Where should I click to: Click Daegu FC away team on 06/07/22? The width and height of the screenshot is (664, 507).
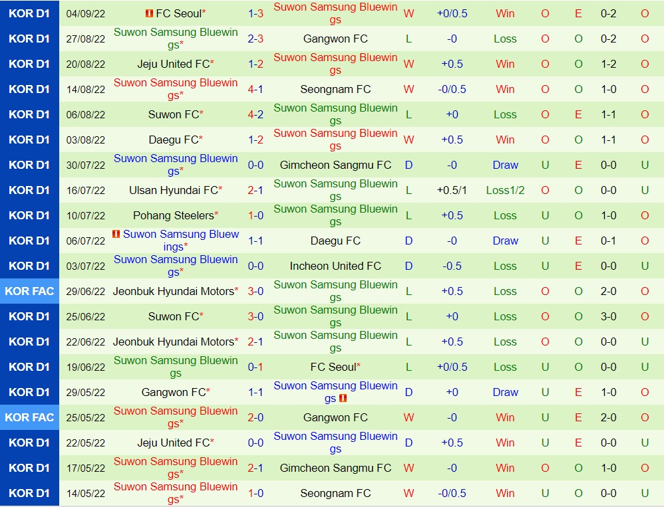pos(335,241)
